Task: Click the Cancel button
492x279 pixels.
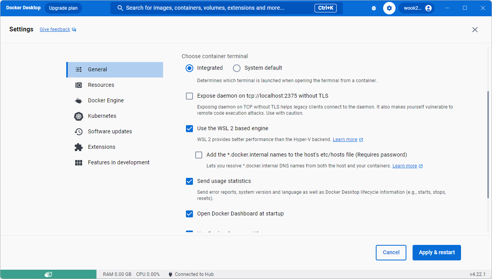Action: 391,253
